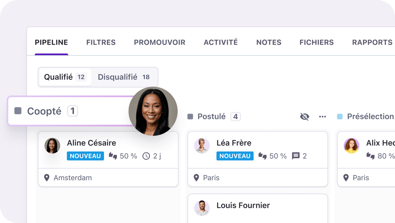Viewport: 395px width, 223px height.
Task: Click the location pin on Alix's card
Action: (x=346, y=178)
